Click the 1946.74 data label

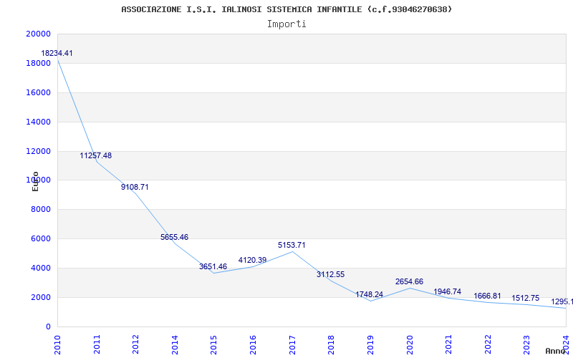click(x=448, y=292)
